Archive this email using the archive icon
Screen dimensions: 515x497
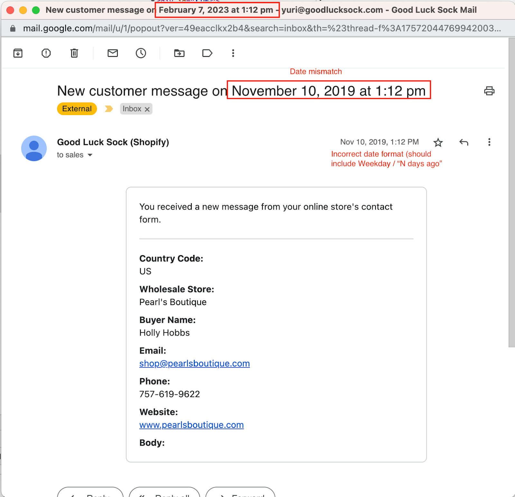[18, 53]
